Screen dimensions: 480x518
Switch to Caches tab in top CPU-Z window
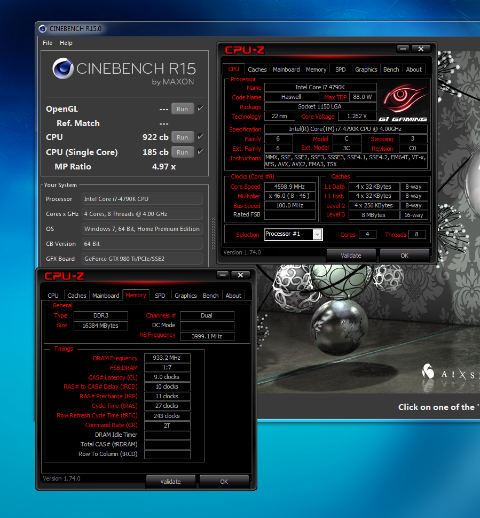[257, 69]
